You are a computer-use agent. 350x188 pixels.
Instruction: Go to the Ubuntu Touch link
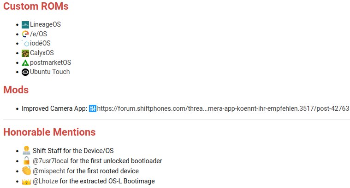coord(50,72)
